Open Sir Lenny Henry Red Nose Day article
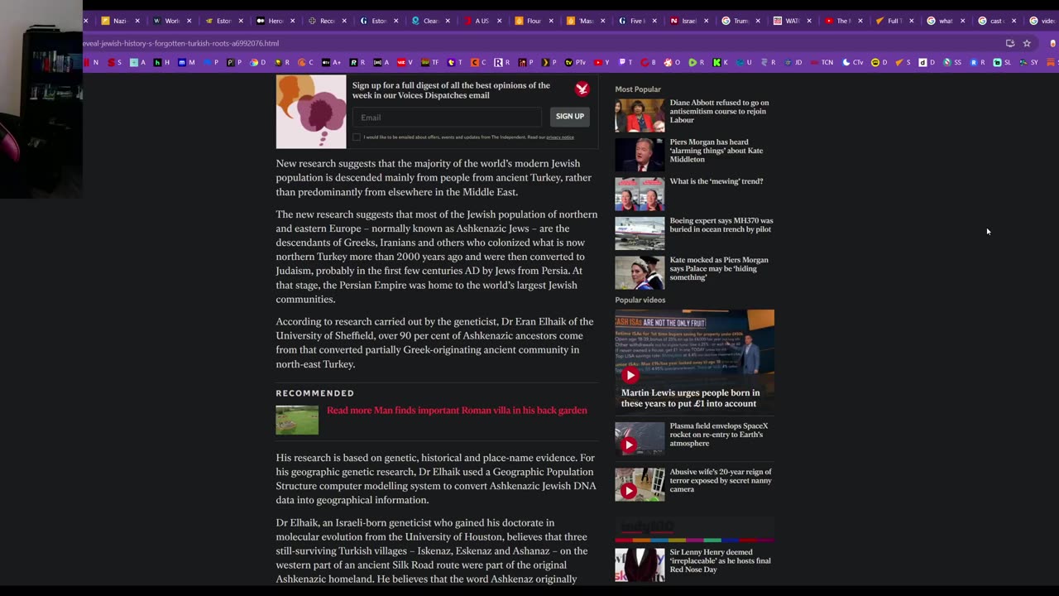The height and width of the screenshot is (596, 1059). click(720, 560)
